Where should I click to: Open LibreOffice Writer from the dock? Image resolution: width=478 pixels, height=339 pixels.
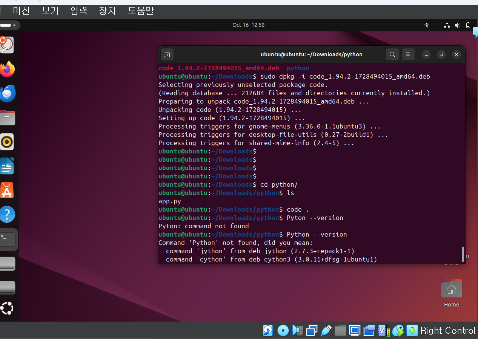tap(7, 166)
